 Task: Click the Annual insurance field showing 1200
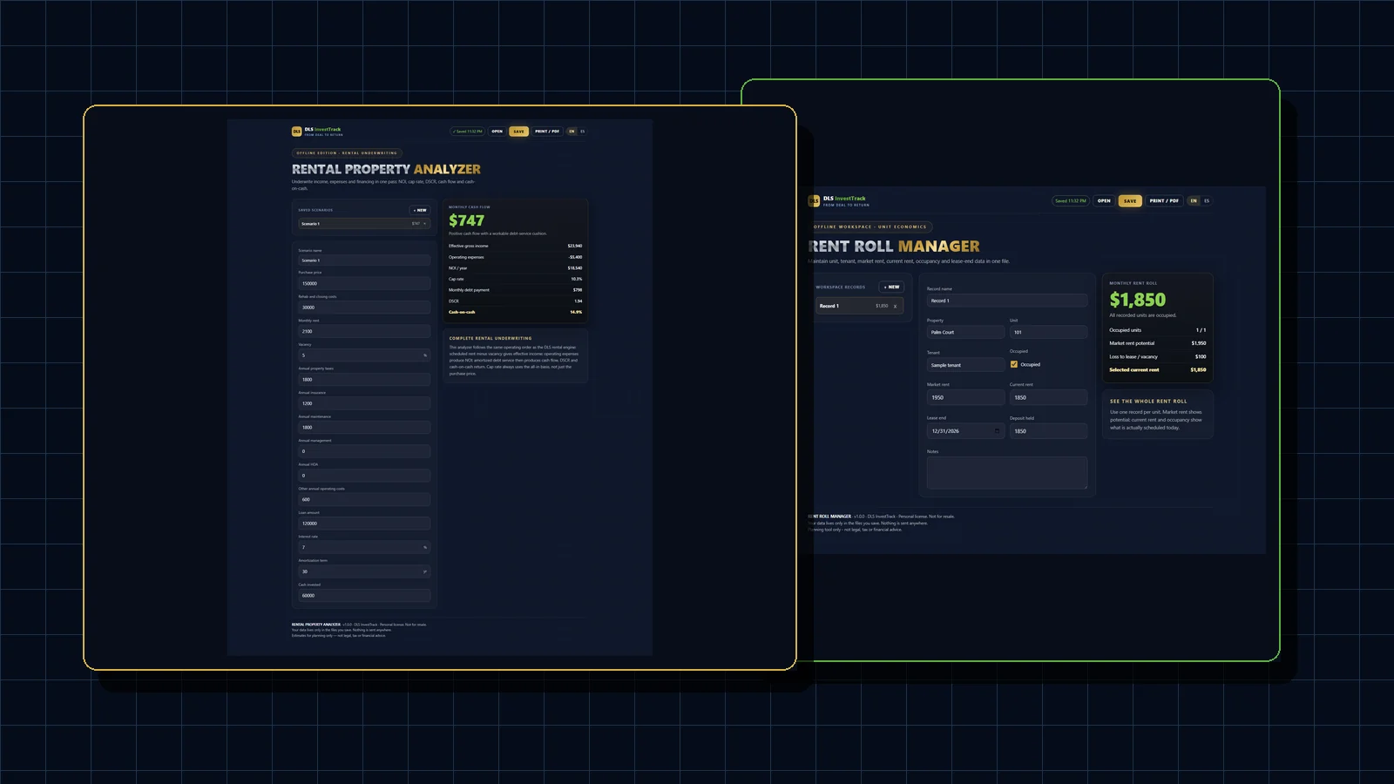point(364,403)
